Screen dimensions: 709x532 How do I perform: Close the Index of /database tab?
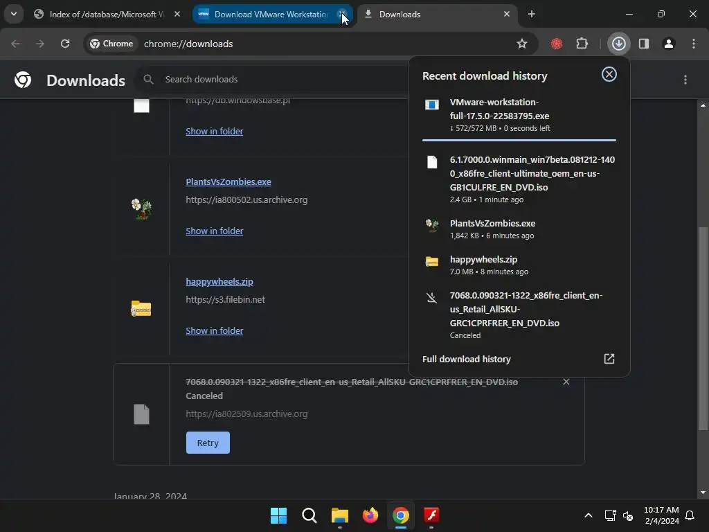[177, 14]
